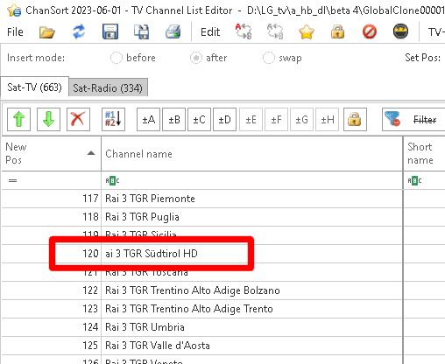Screen dimensions: 445x364
Task: Click the printer icon
Action: click(173, 32)
